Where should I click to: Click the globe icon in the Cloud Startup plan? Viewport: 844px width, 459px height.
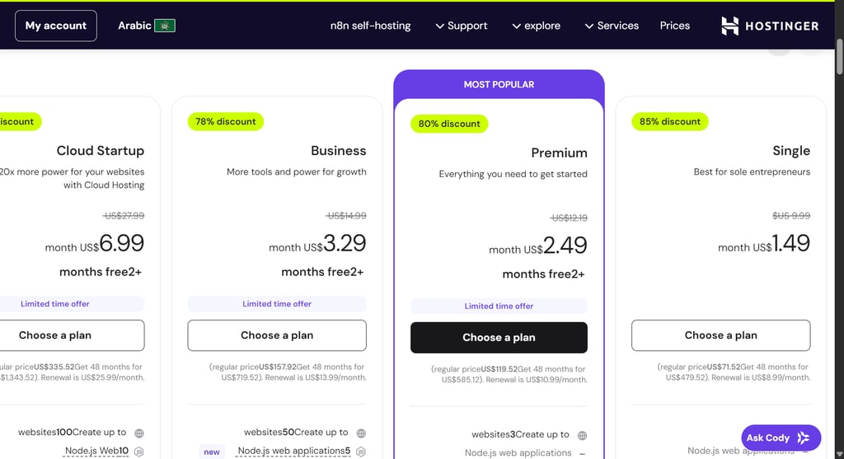coord(139,433)
